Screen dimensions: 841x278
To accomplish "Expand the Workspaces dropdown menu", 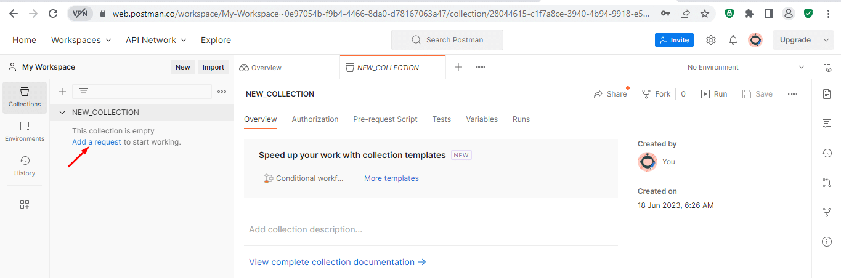I will point(81,40).
